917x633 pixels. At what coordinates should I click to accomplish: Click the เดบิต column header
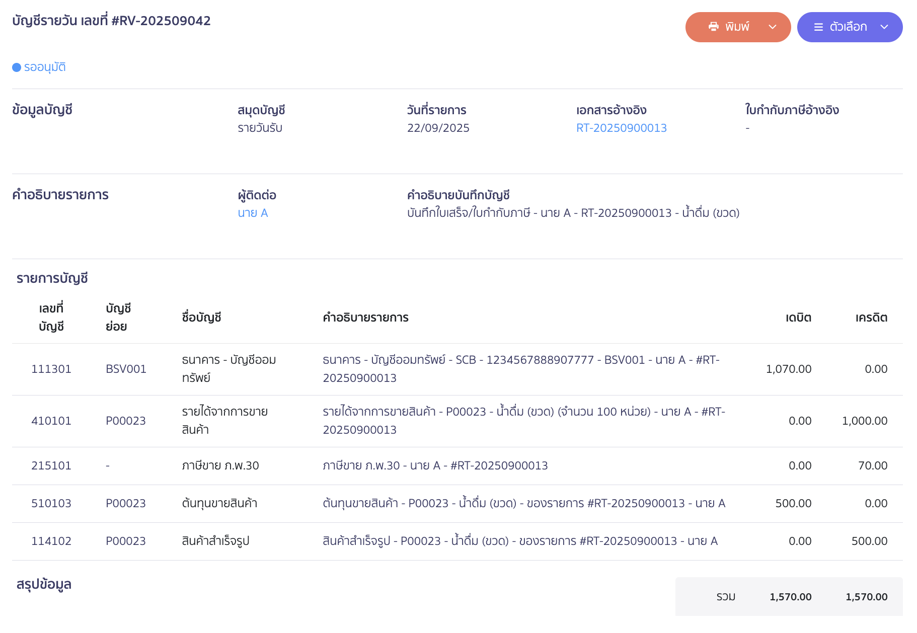coord(798,318)
